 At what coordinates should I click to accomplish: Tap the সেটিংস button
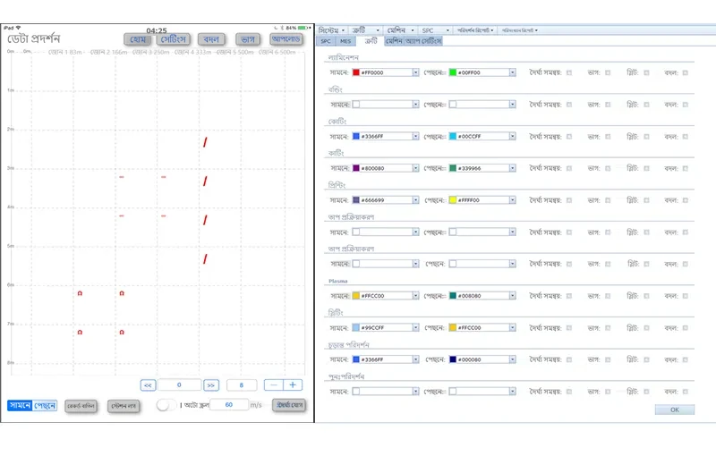(174, 39)
